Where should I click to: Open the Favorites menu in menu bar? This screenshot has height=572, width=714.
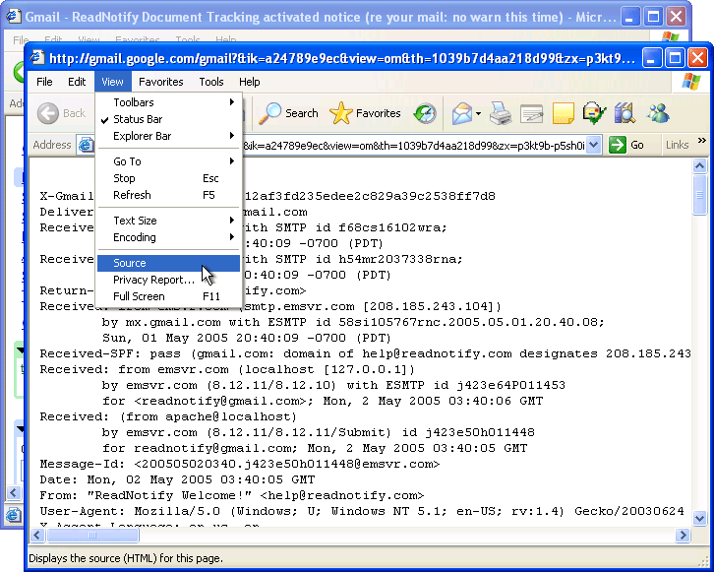[160, 82]
